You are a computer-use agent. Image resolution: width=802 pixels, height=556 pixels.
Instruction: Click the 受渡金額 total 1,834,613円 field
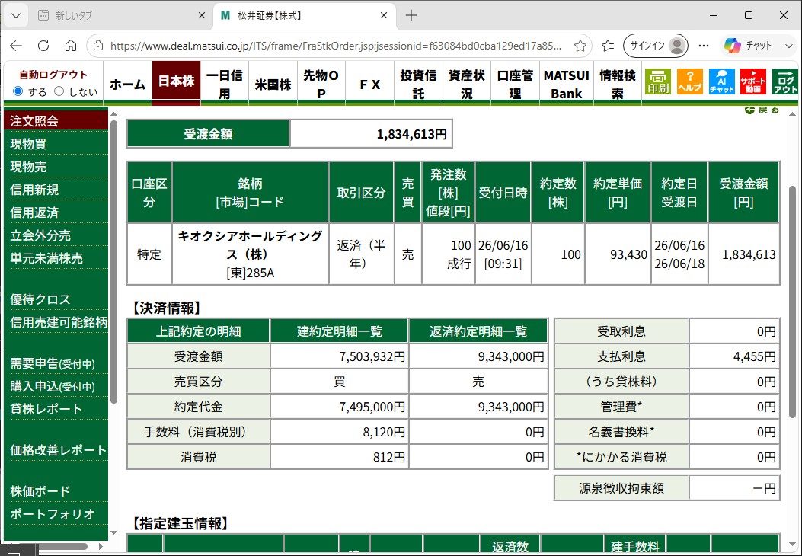(x=371, y=134)
